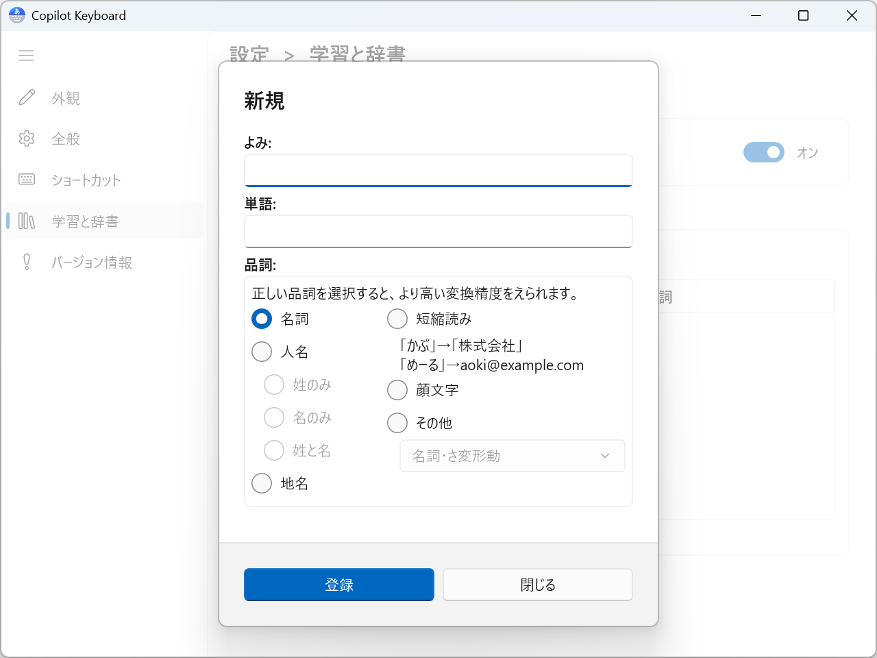The height and width of the screenshot is (658, 877).
Task: Choose 人名 as the part of speech
Action: point(261,352)
